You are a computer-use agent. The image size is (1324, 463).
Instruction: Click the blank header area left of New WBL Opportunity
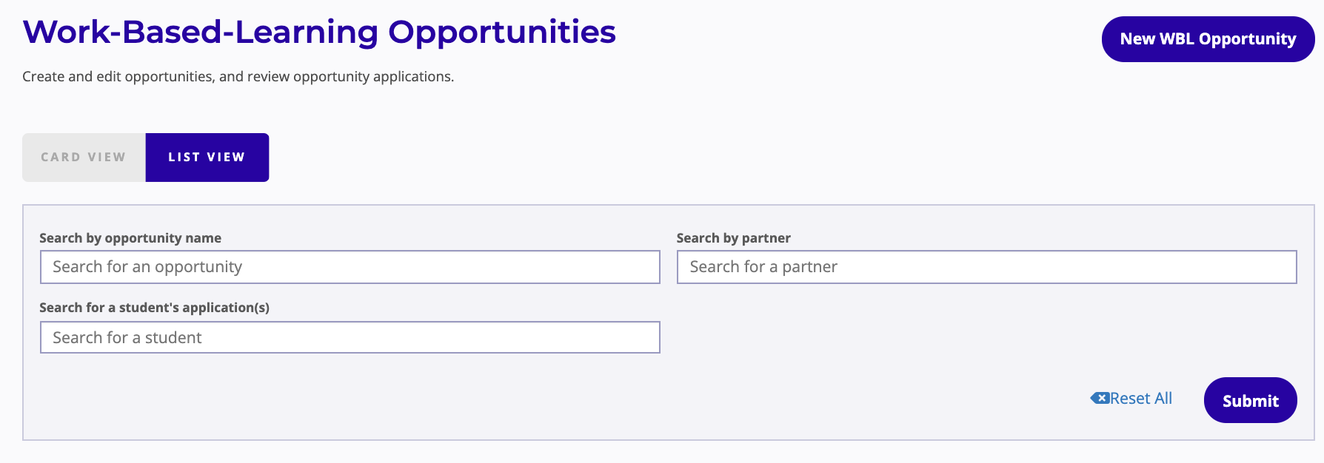pos(852,38)
